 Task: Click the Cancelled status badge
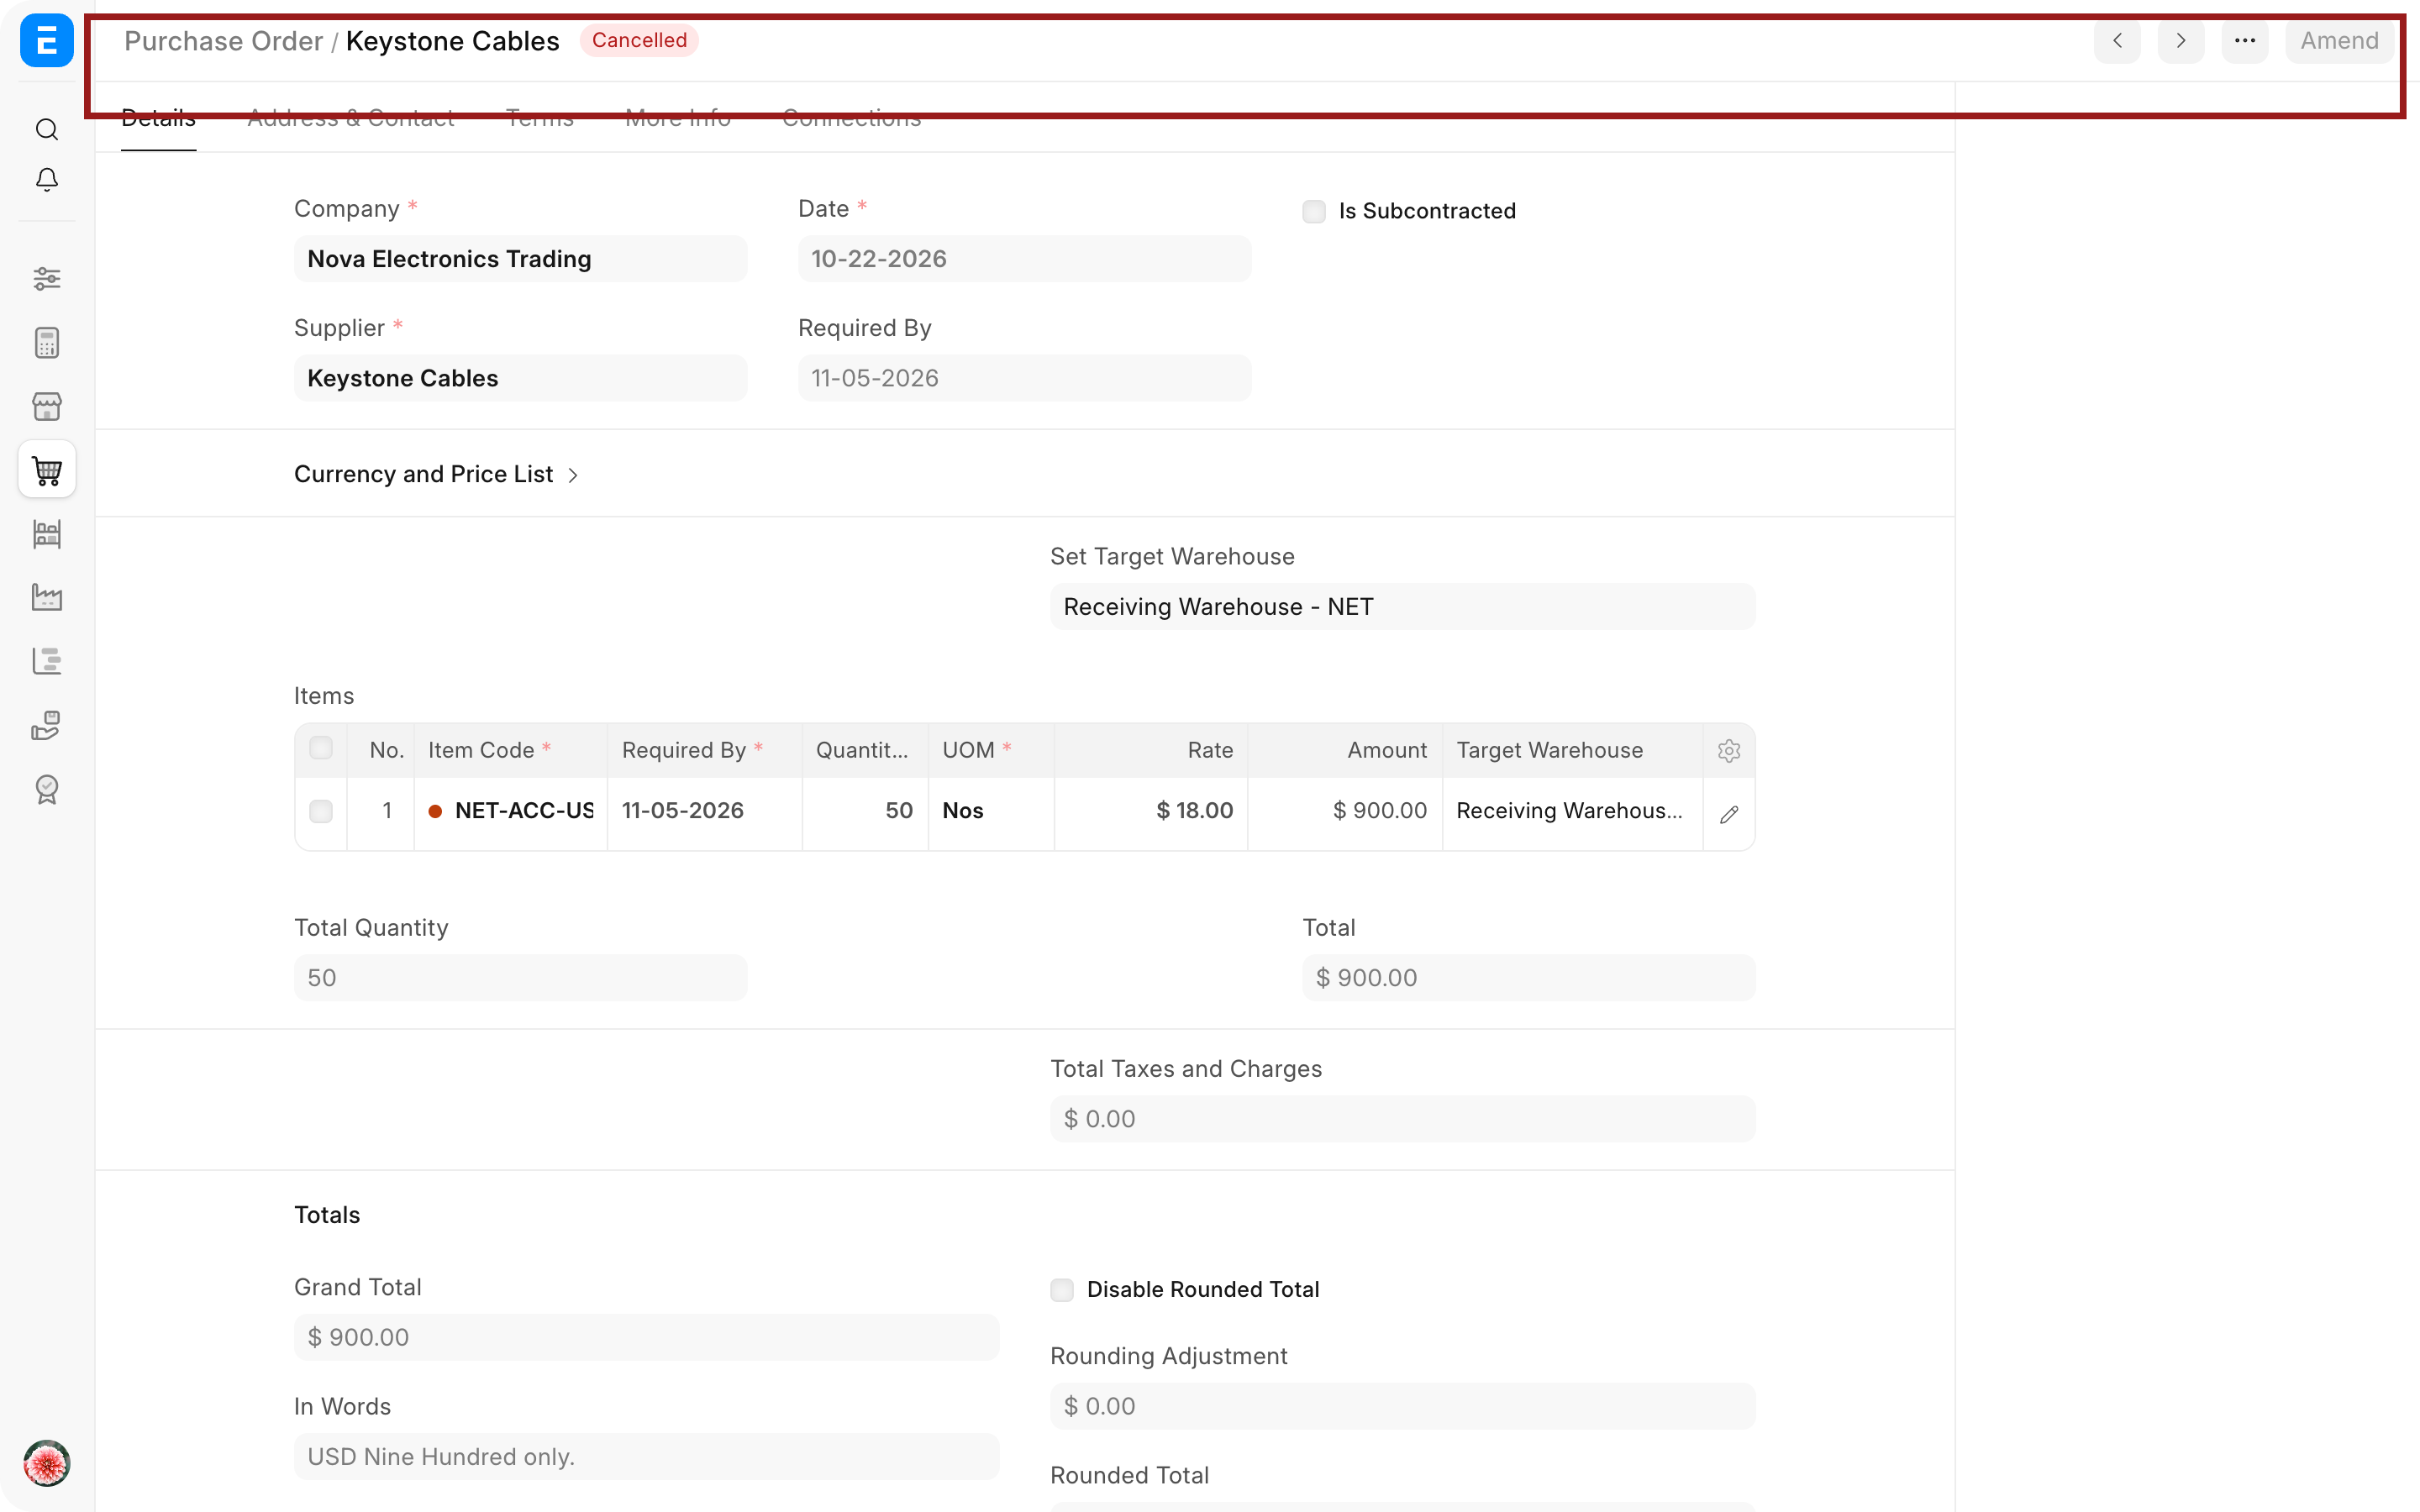[639, 41]
